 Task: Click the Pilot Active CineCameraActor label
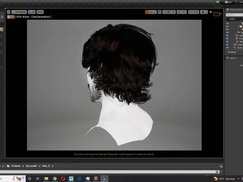(33, 17)
